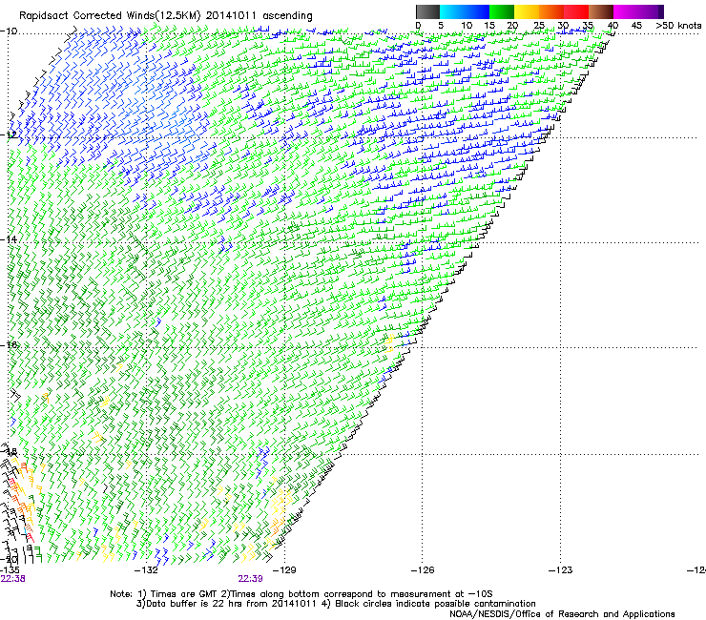
Task: Click the dark purple >50 knots swatch
Action: 661,11
